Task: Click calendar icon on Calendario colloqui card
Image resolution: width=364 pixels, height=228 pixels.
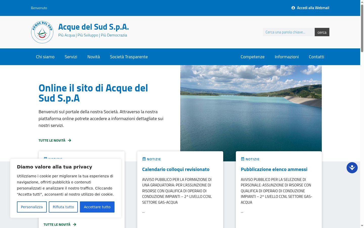Action: (144, 159)
